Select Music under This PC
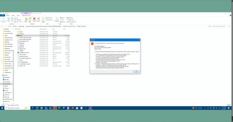The height and width of the screenshot is (122, 233). click(6, 86)
